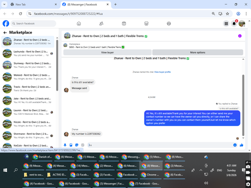The image size is (251, 188).
Task: Open Travis conversation in list
Action: [x=28, y=89]
